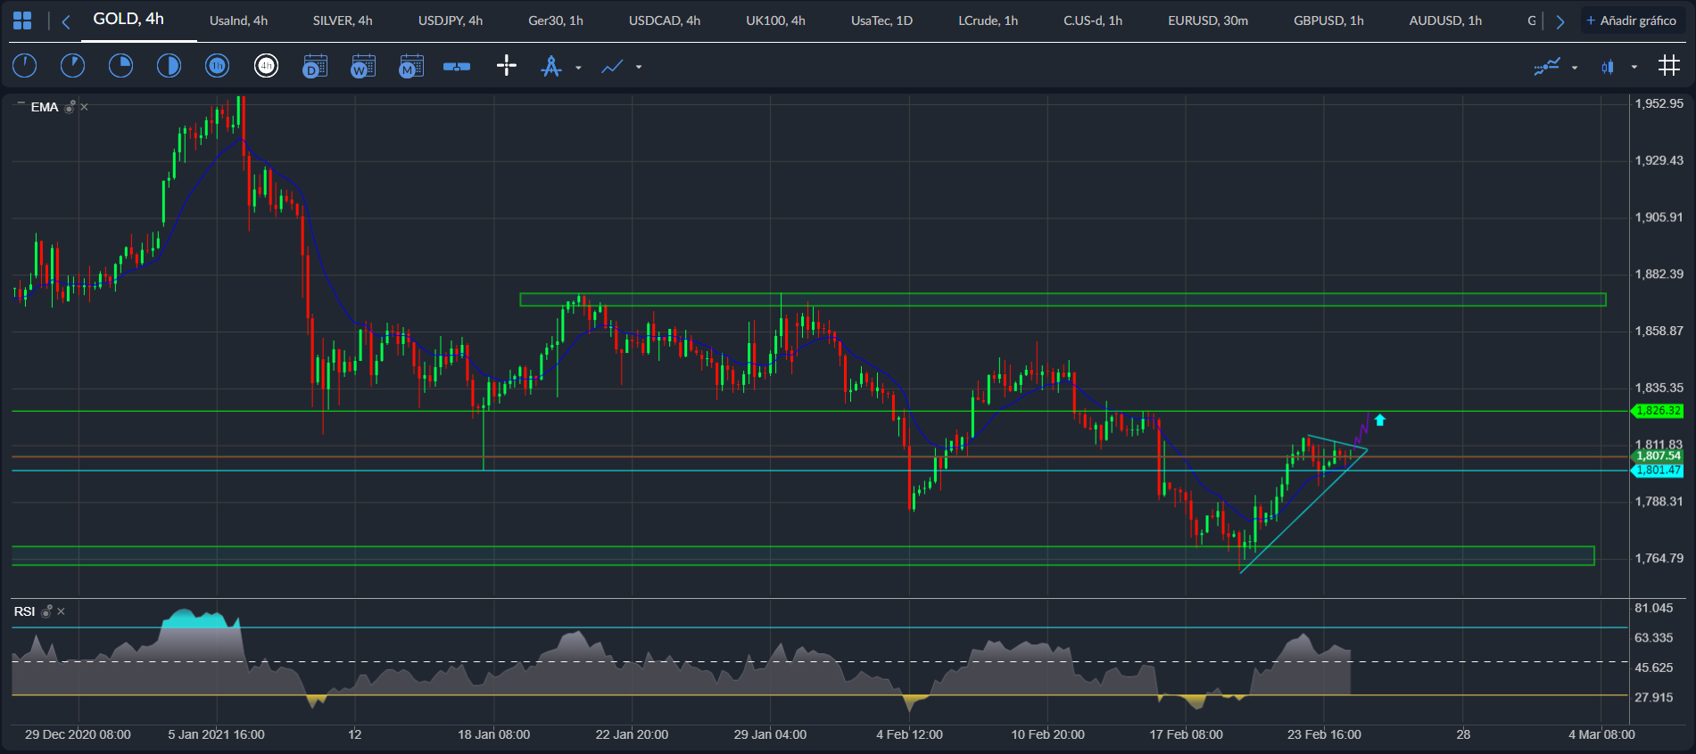Viewport: 1696px width, 754px height.
Task: Activate the crosshair cursor tool
Action: 506,66
